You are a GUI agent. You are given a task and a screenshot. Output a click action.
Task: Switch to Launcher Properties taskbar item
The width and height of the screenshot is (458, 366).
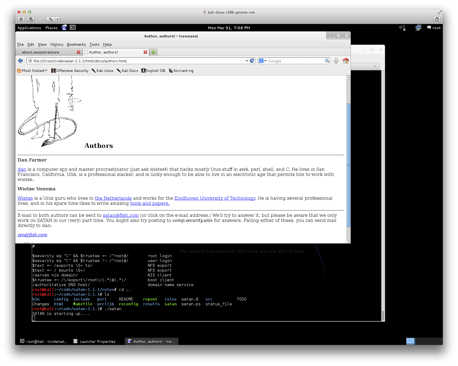coord(95,341)
